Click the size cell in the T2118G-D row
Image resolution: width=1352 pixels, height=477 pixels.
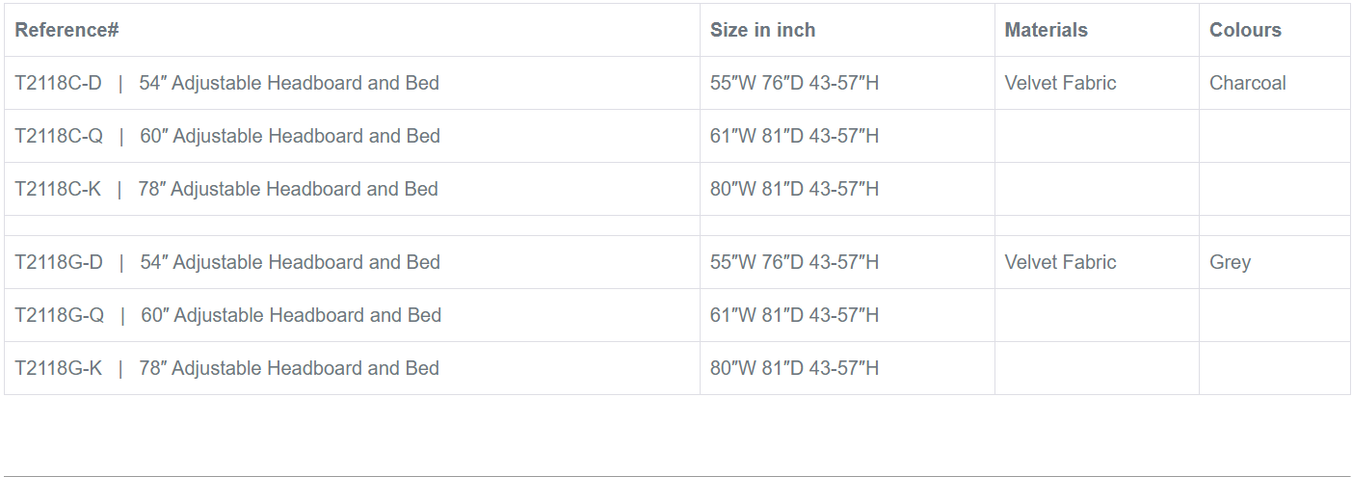(x=794, y=262)
